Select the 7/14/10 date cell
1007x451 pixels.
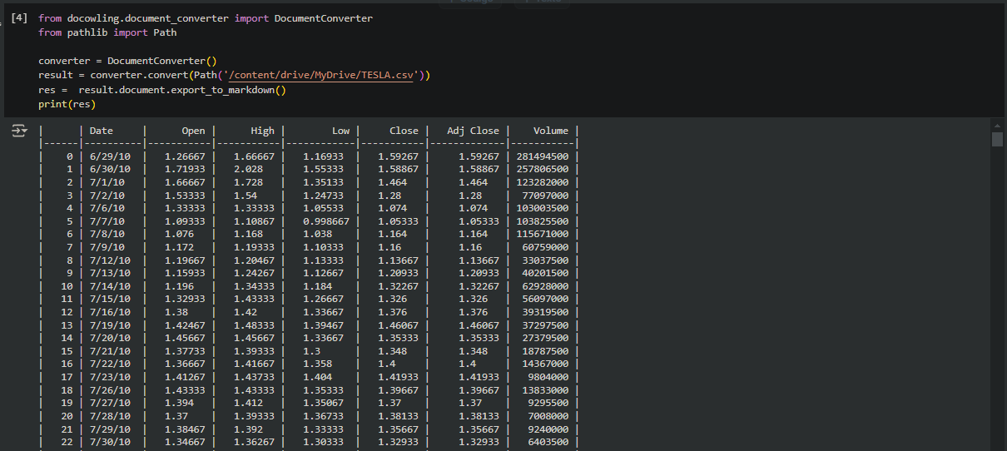click(x=107, y=286)
